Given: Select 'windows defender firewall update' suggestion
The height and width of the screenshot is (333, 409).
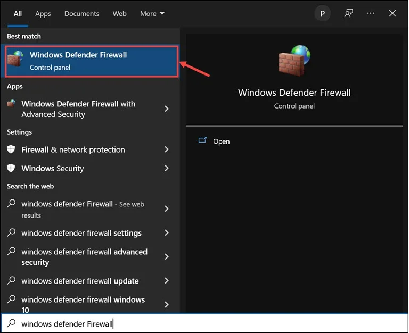Looking at the screenshot, I should pos(89,281).
